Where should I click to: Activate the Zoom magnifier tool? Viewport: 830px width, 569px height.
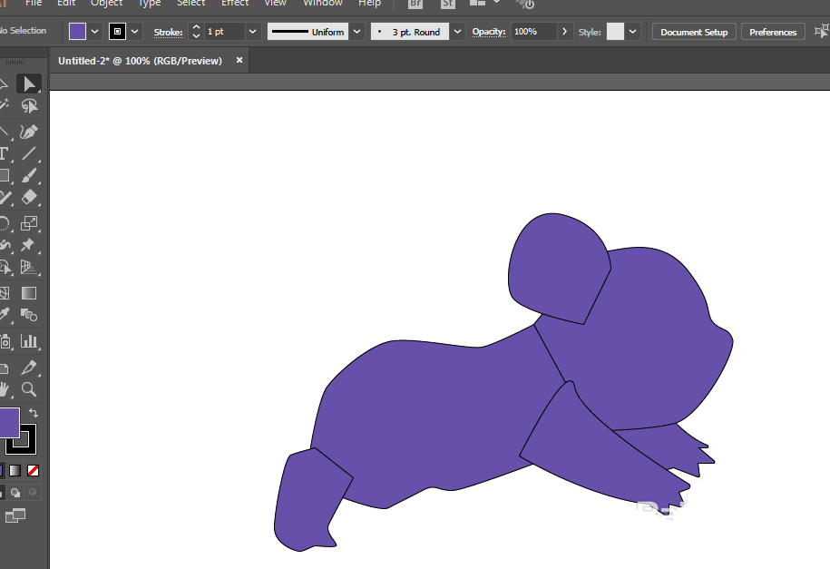tap(29, 389)
